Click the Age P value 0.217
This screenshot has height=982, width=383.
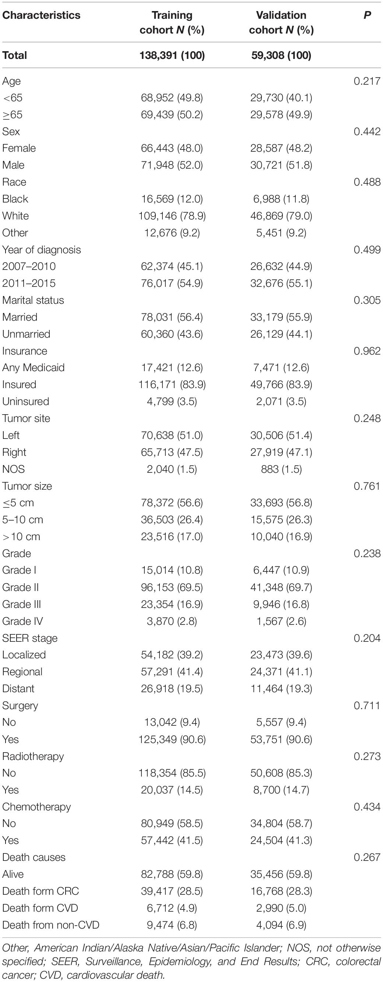click(367, 81)
